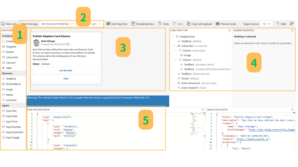Switch to Preview mode
Image resolution: width=298 pixels, height=167 pixels.
click(x=226, y=24)
